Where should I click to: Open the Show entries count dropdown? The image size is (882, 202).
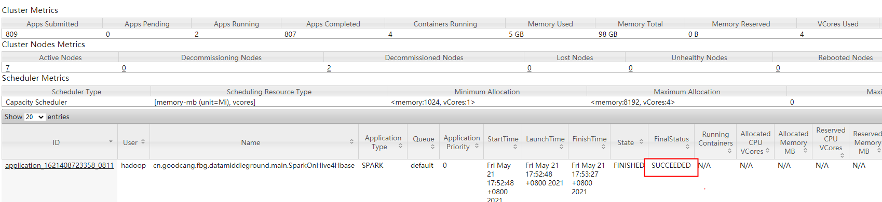[x=35, y=117]
